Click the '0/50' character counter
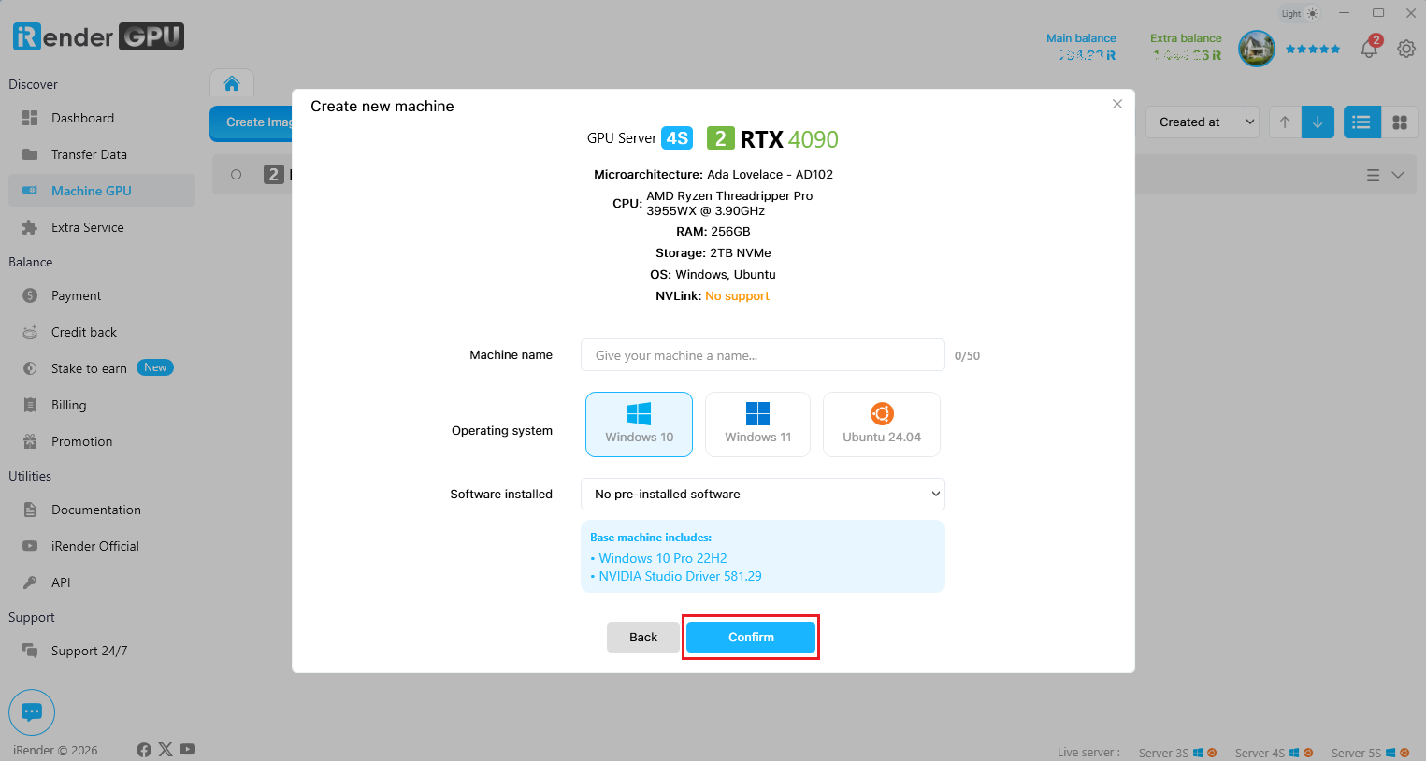The width and height of the screenshot is (1426, 761). [x=967, y=356]
